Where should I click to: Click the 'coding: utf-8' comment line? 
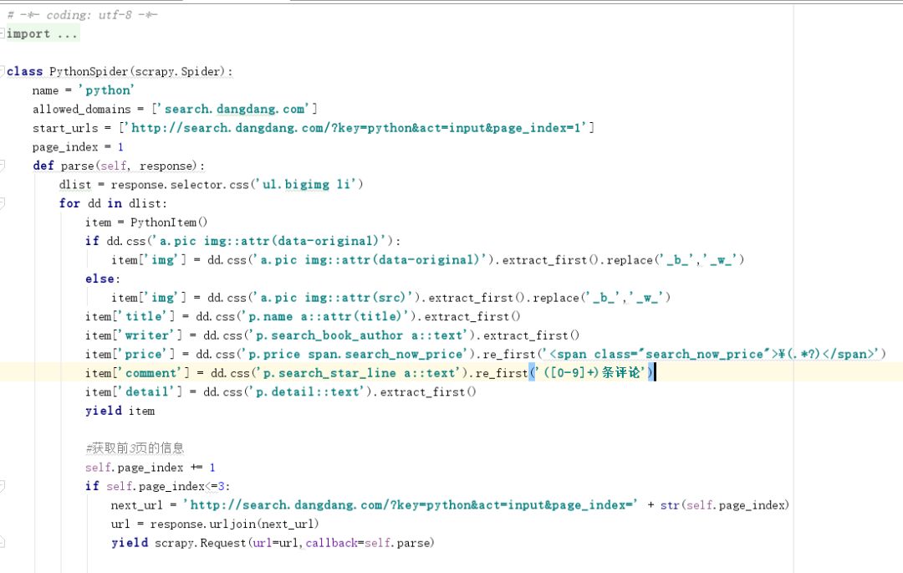pyautogui.click(x=82, y=15)
